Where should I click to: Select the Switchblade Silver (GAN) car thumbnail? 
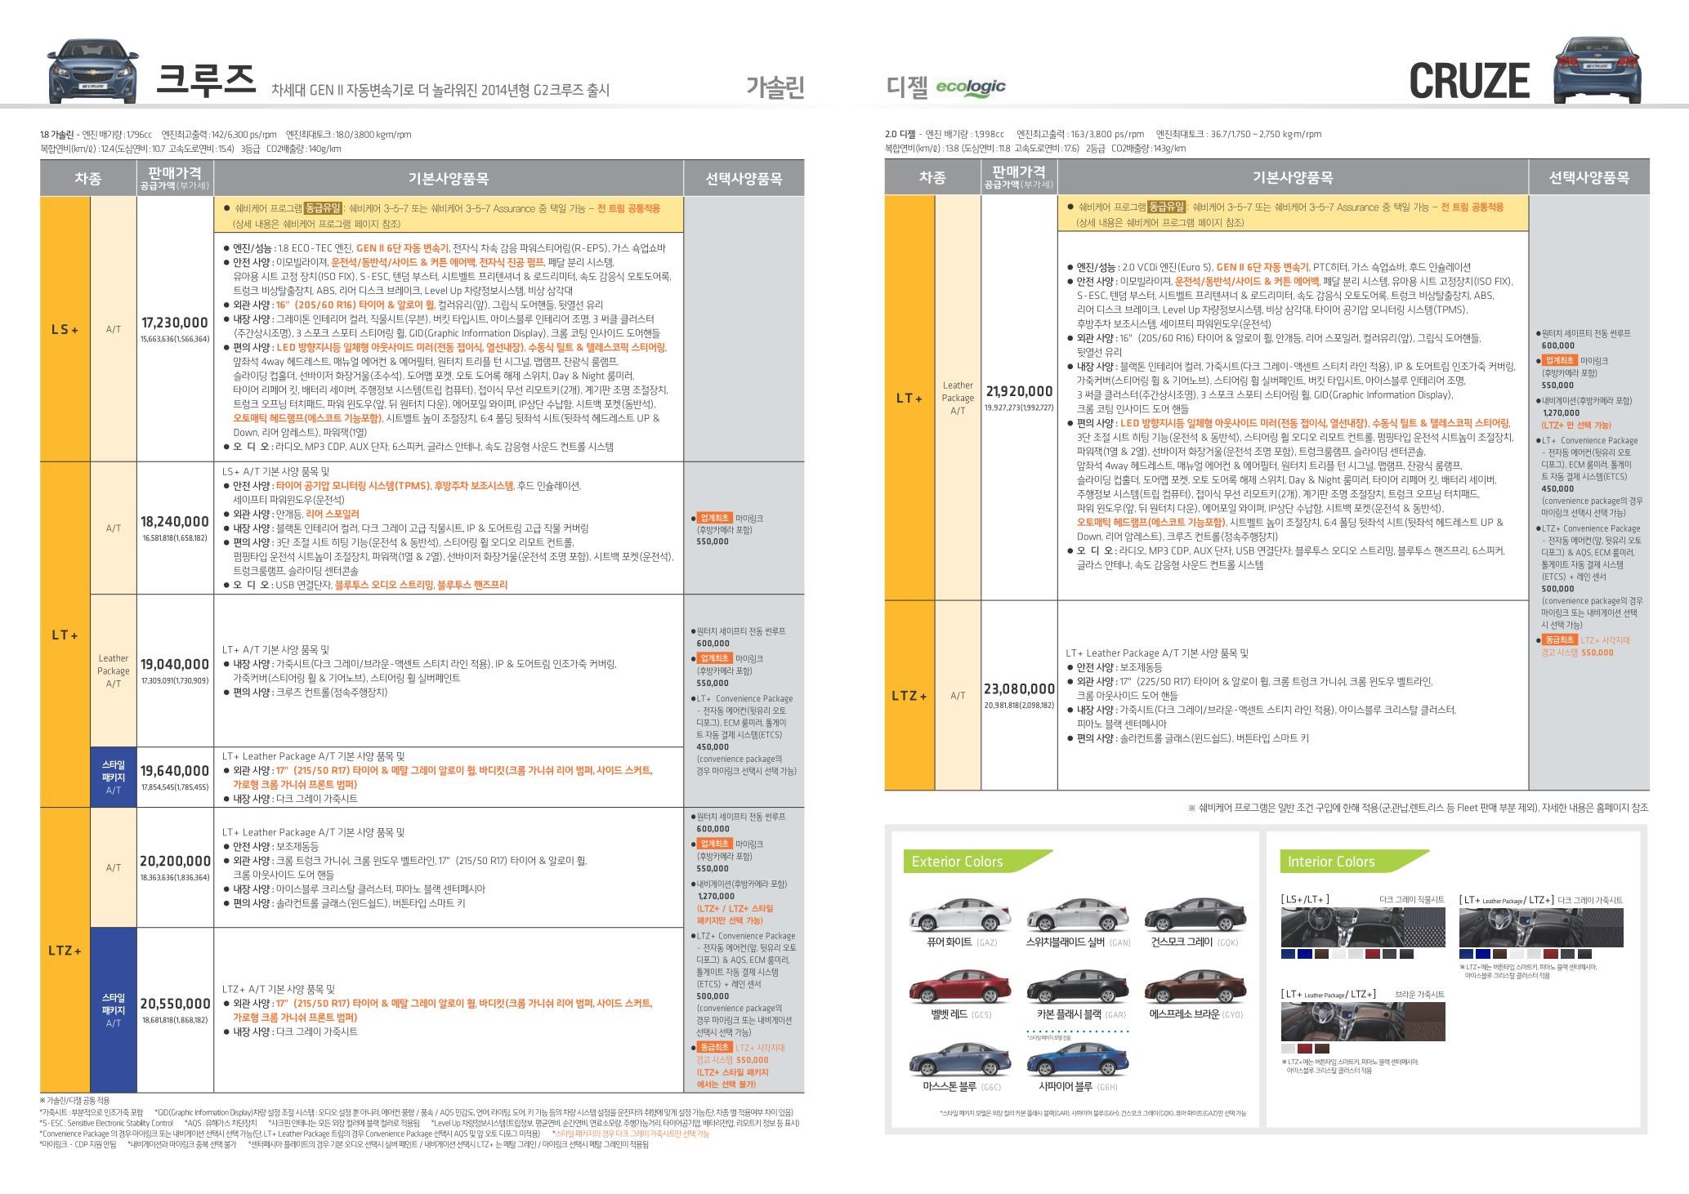1077,915
